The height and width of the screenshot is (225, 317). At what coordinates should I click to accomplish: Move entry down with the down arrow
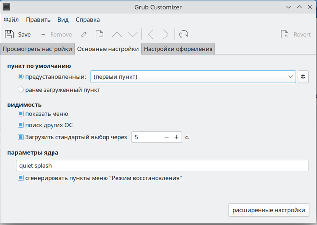click(133, 34)
